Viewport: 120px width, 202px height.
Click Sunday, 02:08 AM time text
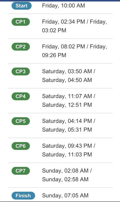pos(65,171)
